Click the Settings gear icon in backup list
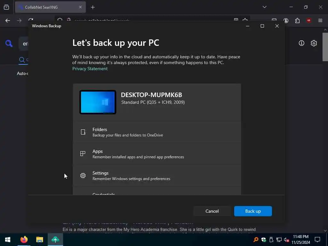The width and height of the screenshot is (328, 246). point(83,176)
